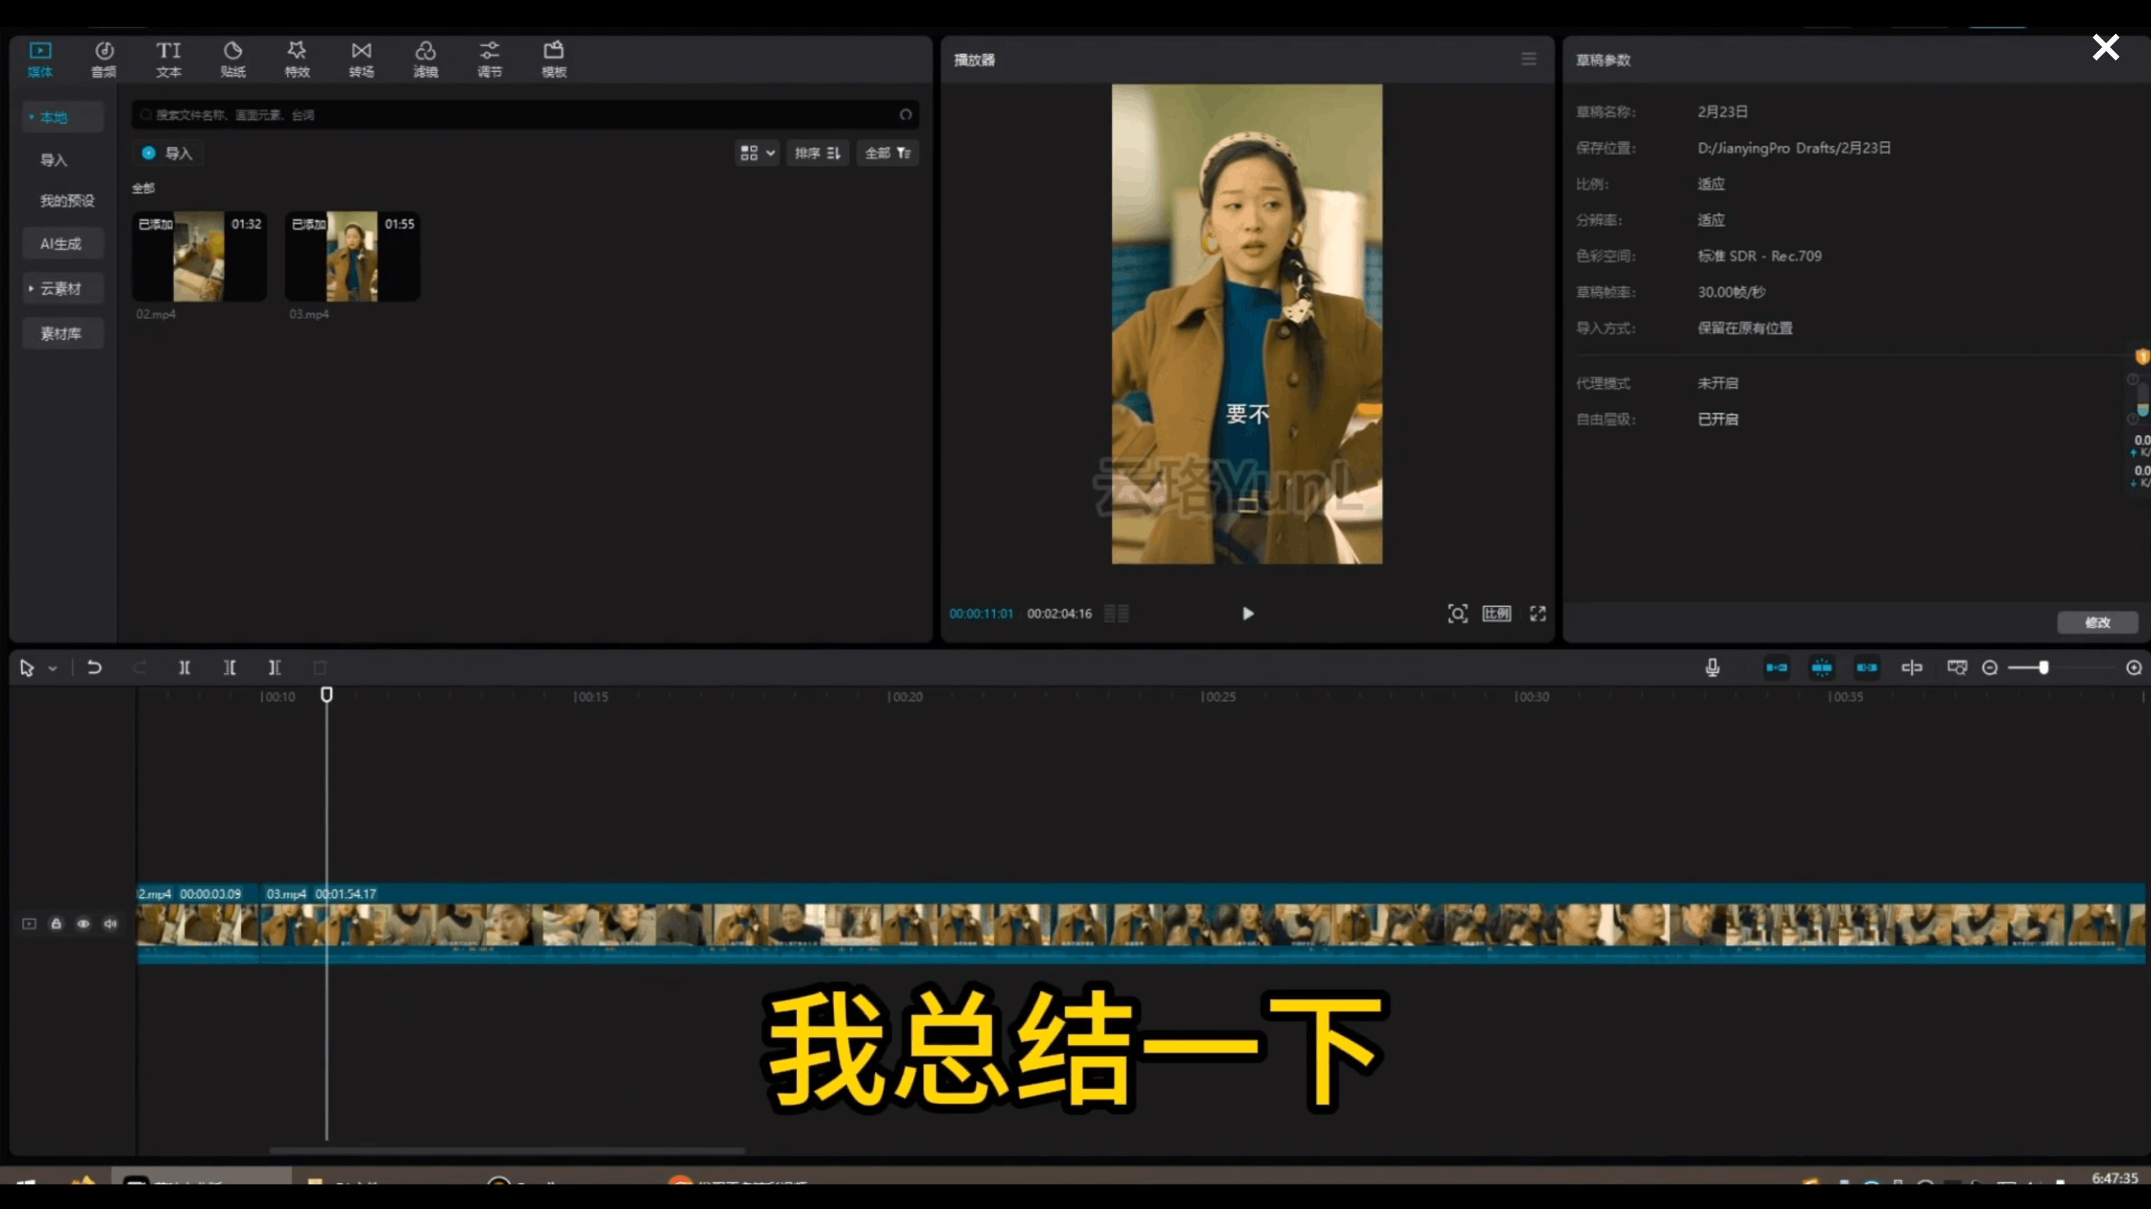This screenshot has height=1209, width=2151.
Task: Click the timeline zoom slider handle
Action: click(x=2043, y=667)
